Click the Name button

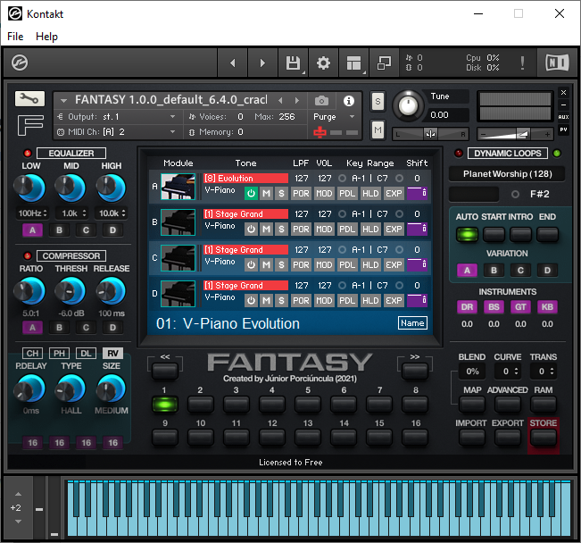412,323
